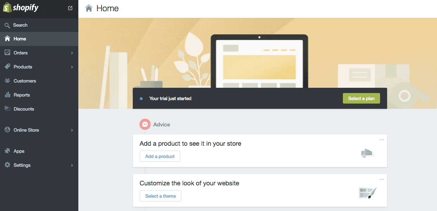Click the Home house icon in sidebar
Viewport: 437px width, 211px height.
point(7,39)
